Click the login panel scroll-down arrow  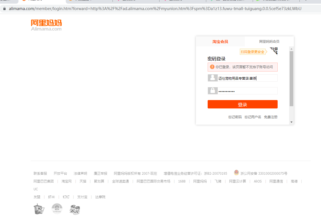click(292, 122)
